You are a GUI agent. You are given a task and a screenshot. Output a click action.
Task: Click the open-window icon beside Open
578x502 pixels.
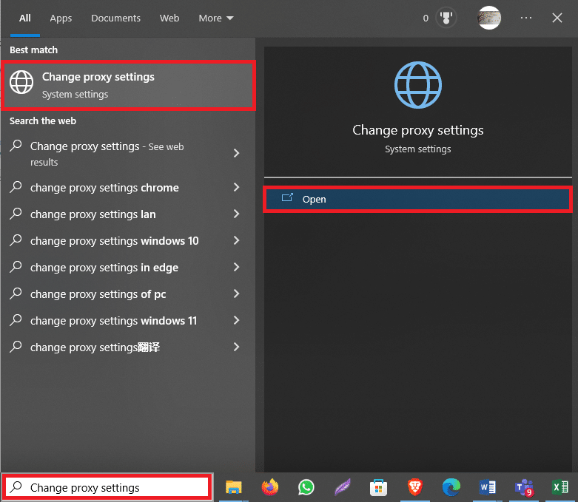tap(287, 198)
